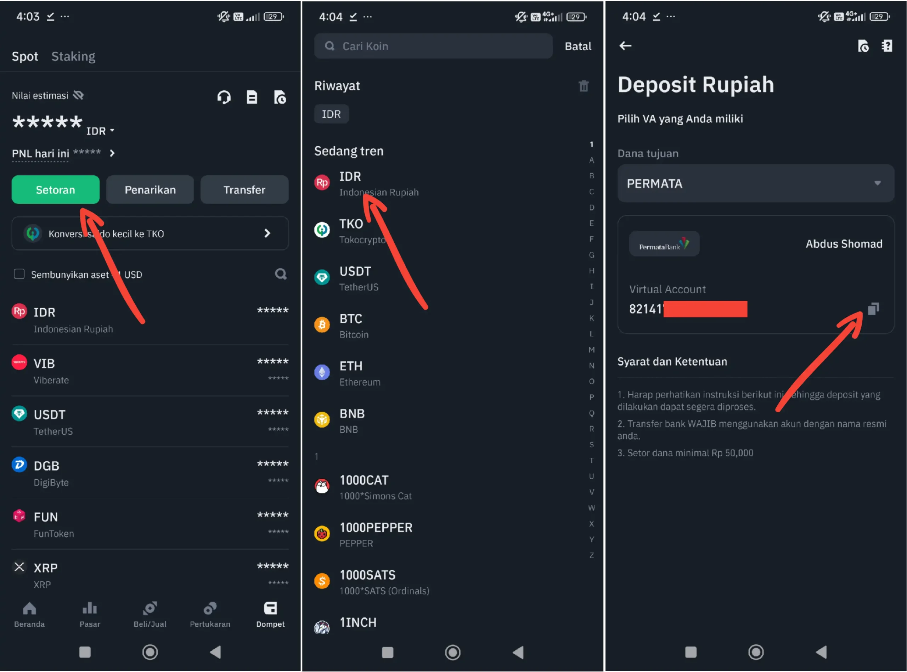The image size is (907, 672).
Task: Delete Riwayat history with trash icon
Action: click(584, 86)
